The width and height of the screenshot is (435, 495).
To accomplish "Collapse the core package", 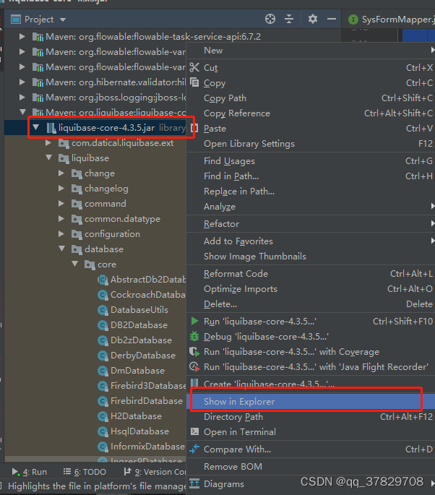I will (x=75, y=264).
